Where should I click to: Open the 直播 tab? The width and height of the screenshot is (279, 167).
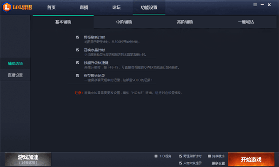coord(84,7)
